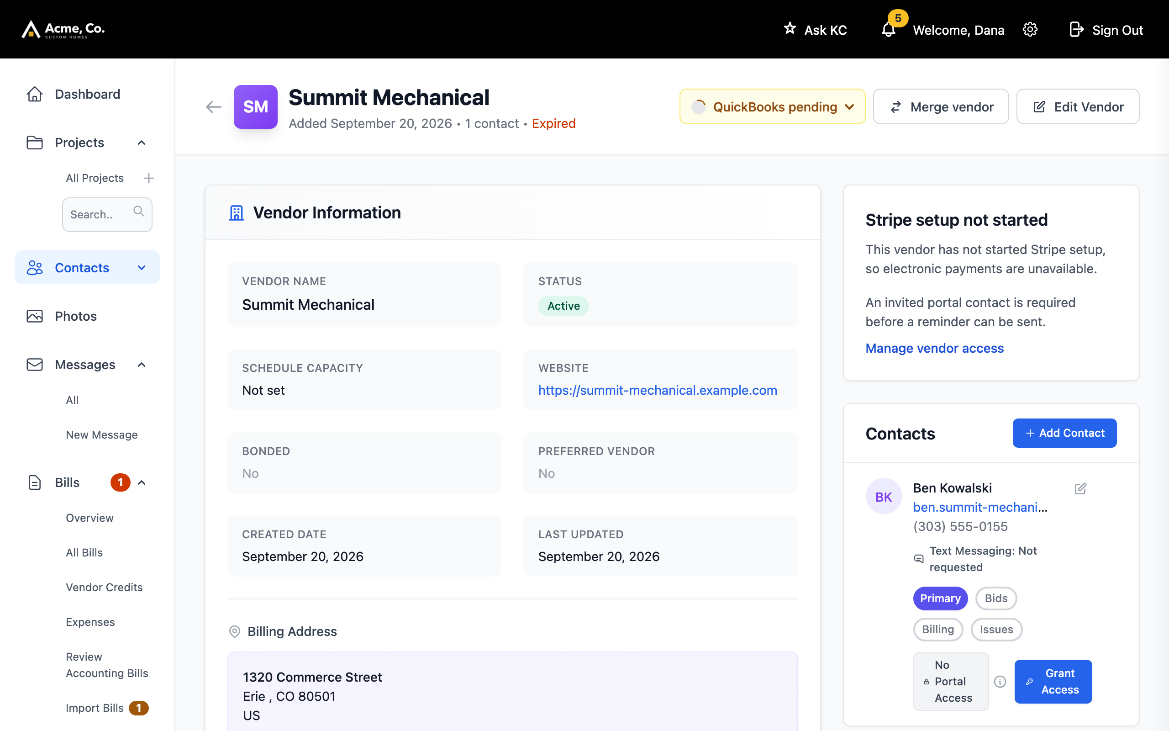
Task: Click Ben Kowalski's email link
Action: [980, 507]
